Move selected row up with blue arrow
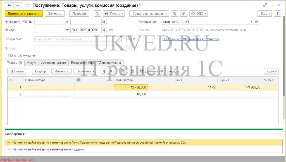Screen dimensions: 286x162 pos(104,71)
